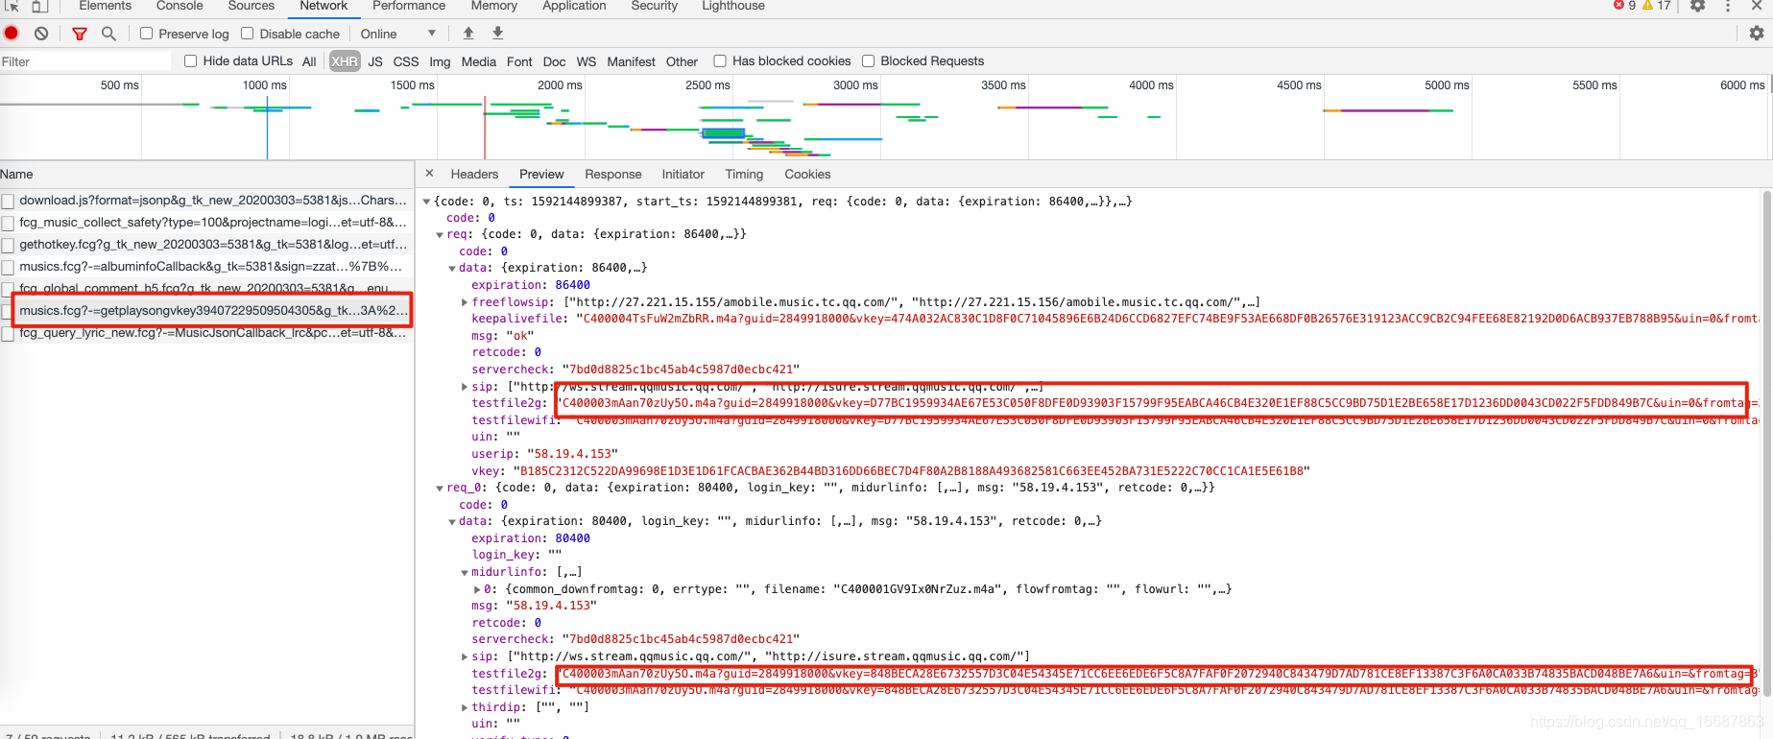
Task: Show the warnings count indicator
Action: pyautogui.click(x=1657, y=6)
